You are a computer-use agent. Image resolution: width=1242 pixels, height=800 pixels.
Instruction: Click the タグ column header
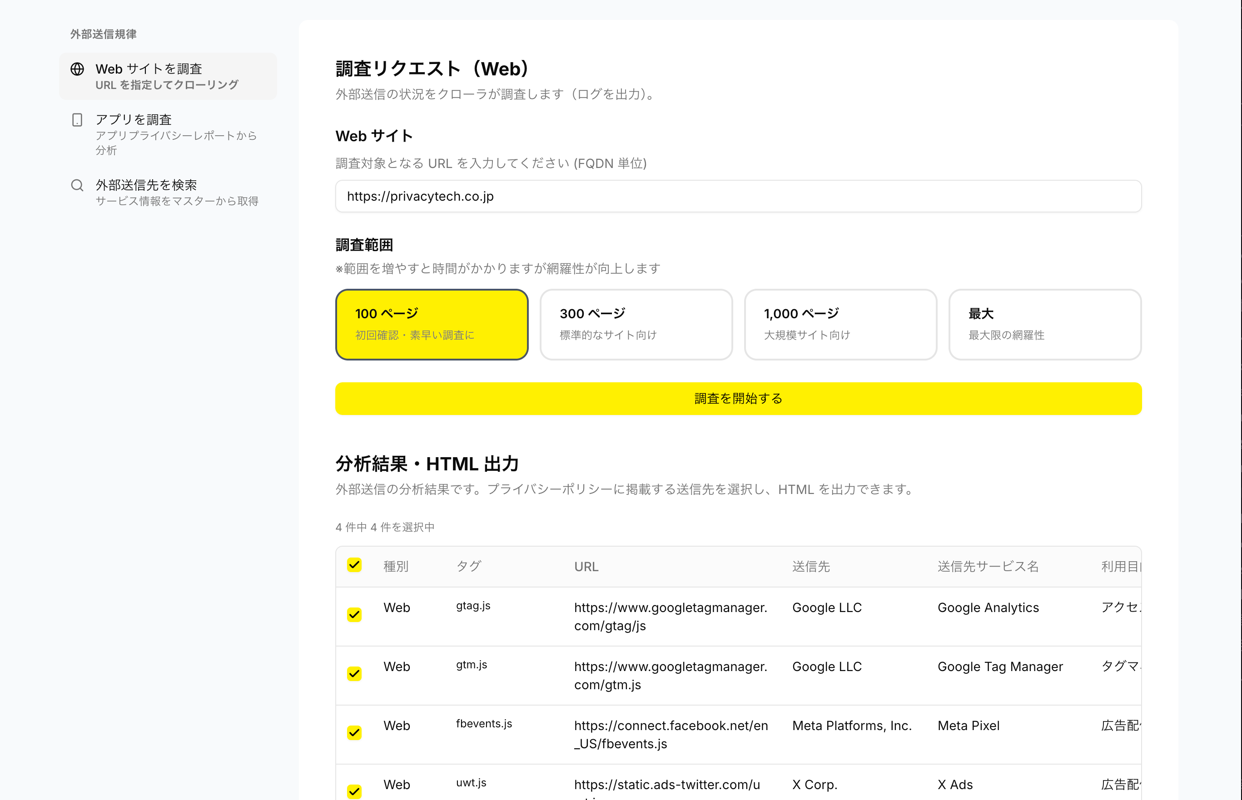[469, 567]
